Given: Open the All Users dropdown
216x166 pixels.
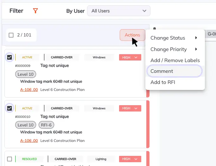Looking at the screenshot, I should (119, 11).
